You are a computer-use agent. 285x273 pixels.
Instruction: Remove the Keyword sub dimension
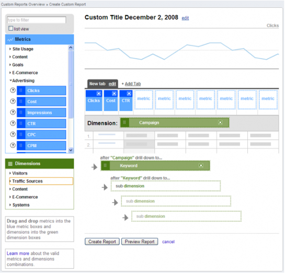[201, 166]
